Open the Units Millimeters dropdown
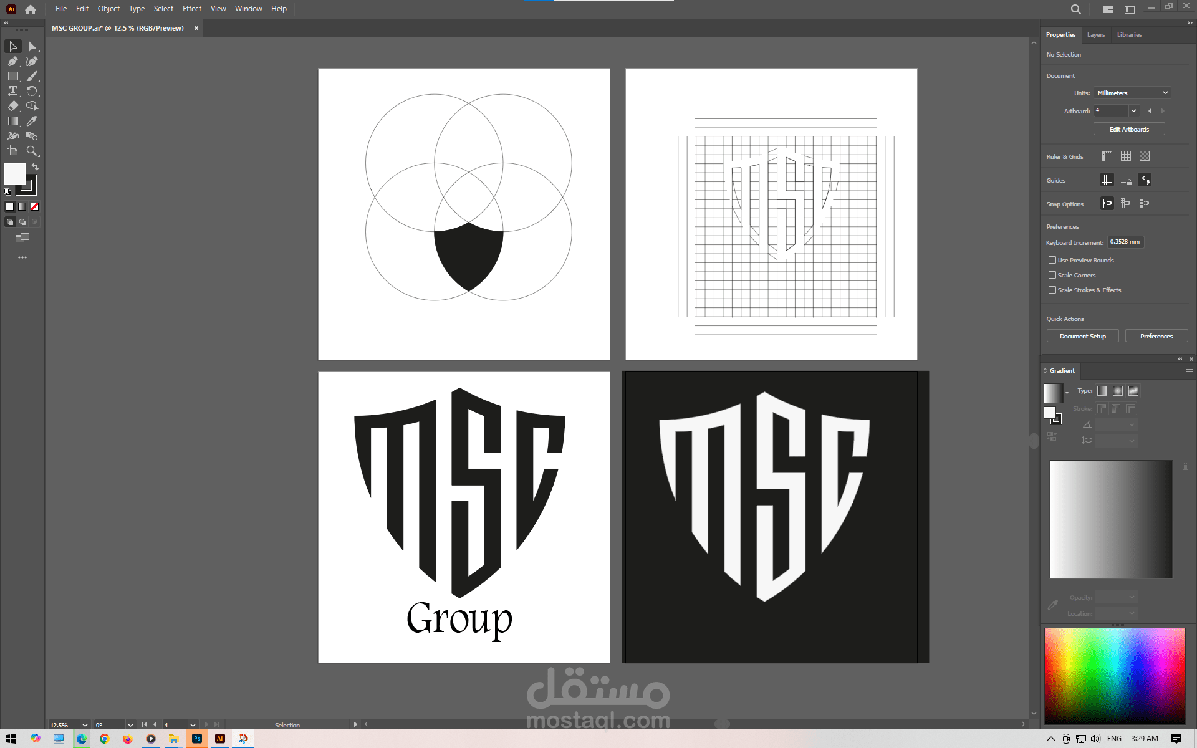The height and width of the screenshot is (748, 1197). click(x=1132, y=93)
